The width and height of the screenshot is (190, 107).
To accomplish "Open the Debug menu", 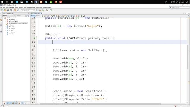I will point(29,7).
